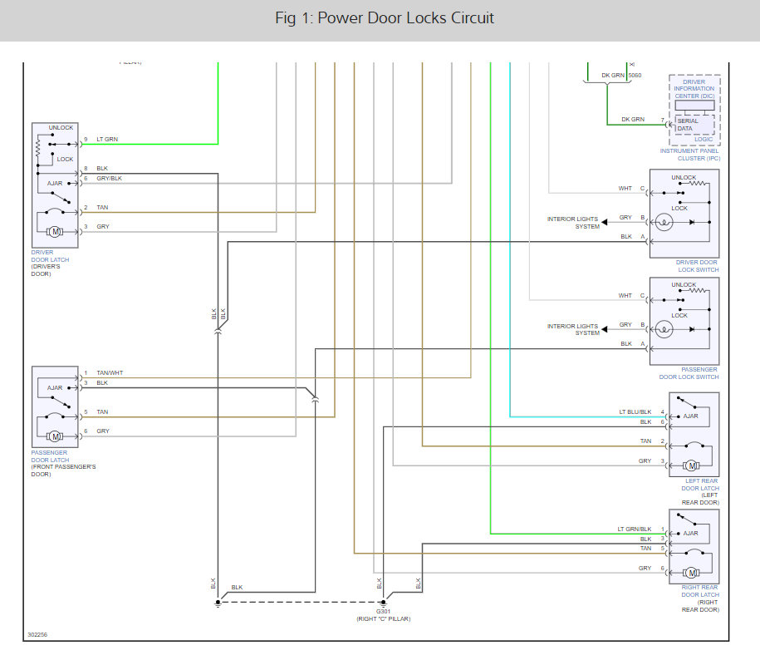Click the diagram number 302256
Viewport: 760px width, 660px height.
[37, 635]
